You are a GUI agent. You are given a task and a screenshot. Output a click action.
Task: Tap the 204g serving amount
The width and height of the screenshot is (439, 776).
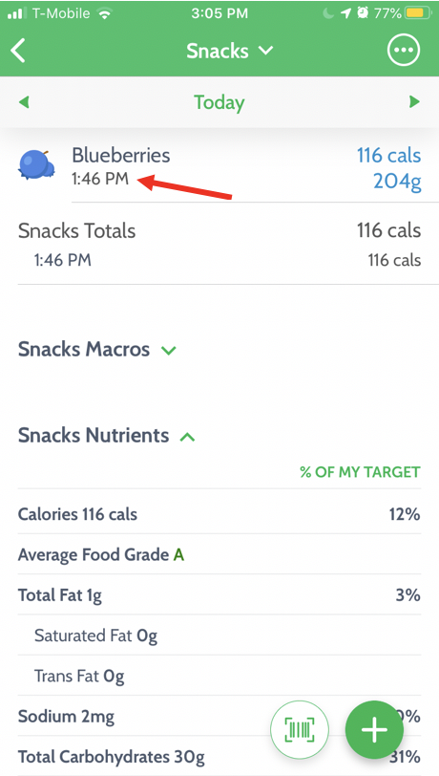(397, 182)
